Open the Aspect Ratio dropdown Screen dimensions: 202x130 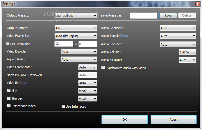tap(79, 59)
